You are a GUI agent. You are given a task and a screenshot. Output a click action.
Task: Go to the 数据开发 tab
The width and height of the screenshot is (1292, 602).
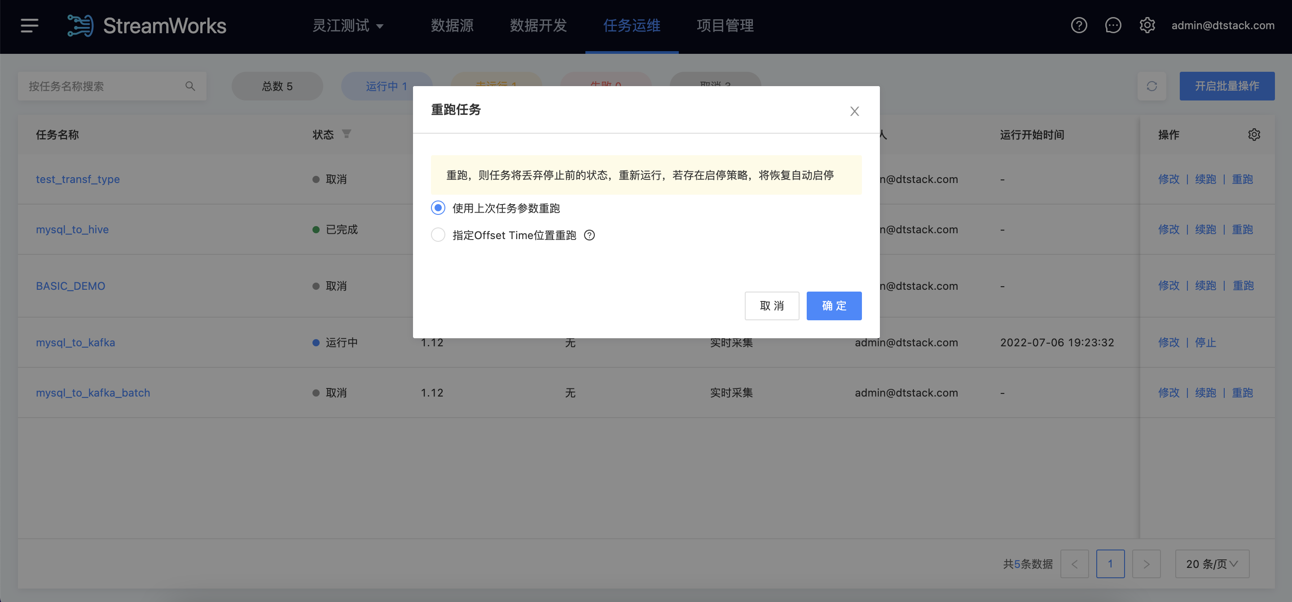538,26
